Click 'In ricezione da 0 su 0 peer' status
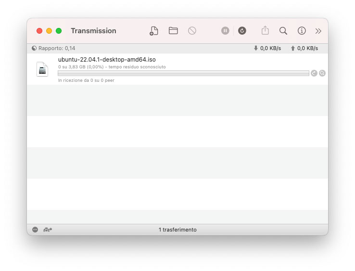Image resolution: width=355 pixels, height=271 pixels. (x=86, y=80)
